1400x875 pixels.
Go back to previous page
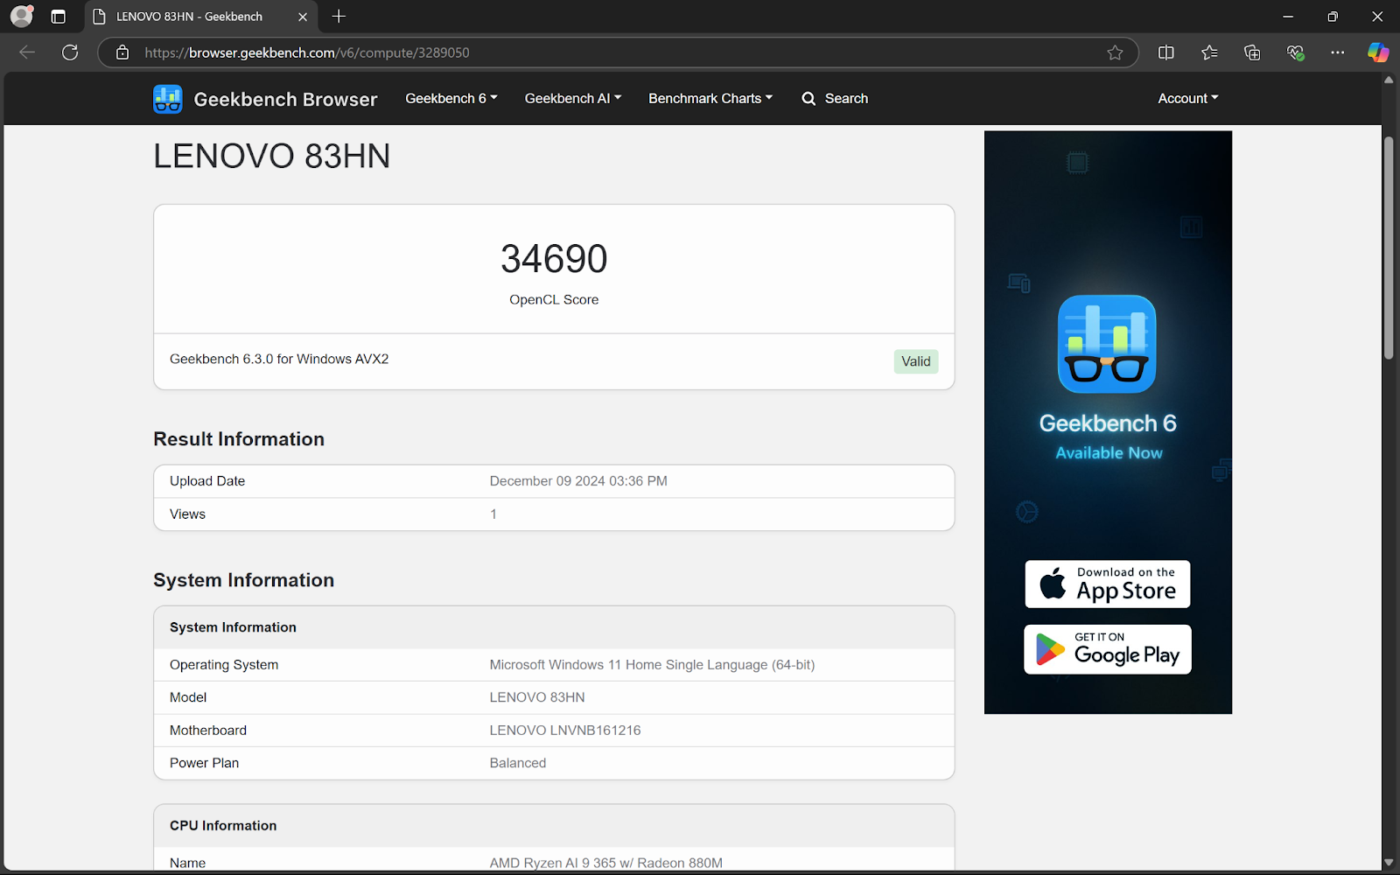(27, 52)
